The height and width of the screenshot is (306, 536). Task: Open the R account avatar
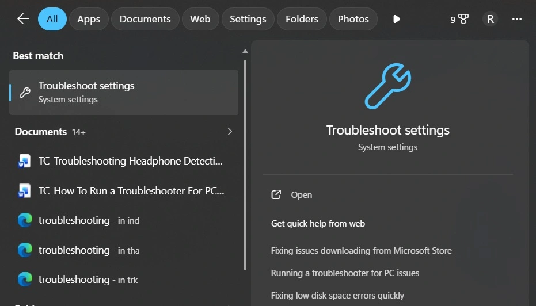coord(490,19)
